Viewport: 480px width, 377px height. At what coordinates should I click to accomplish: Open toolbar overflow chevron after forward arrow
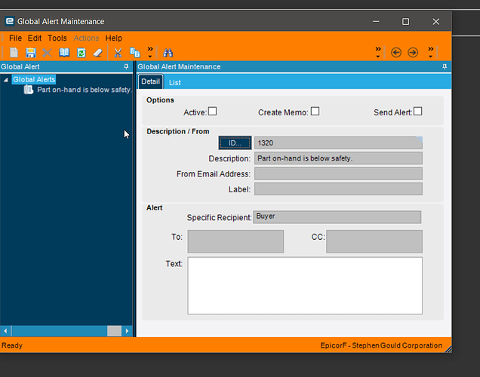pyautogui.click(x=431, y=52)
